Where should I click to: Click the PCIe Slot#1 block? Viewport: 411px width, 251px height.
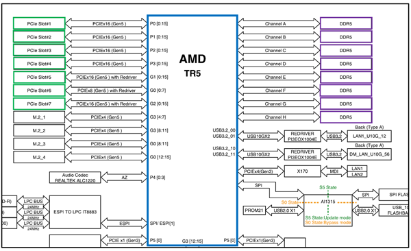[x=39, y=23]
